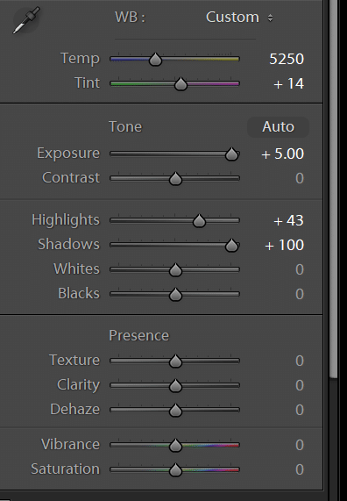This screenshot has width=347, height=501.
Task: Click the Exposure slider handle
Action: coord(231,154)
